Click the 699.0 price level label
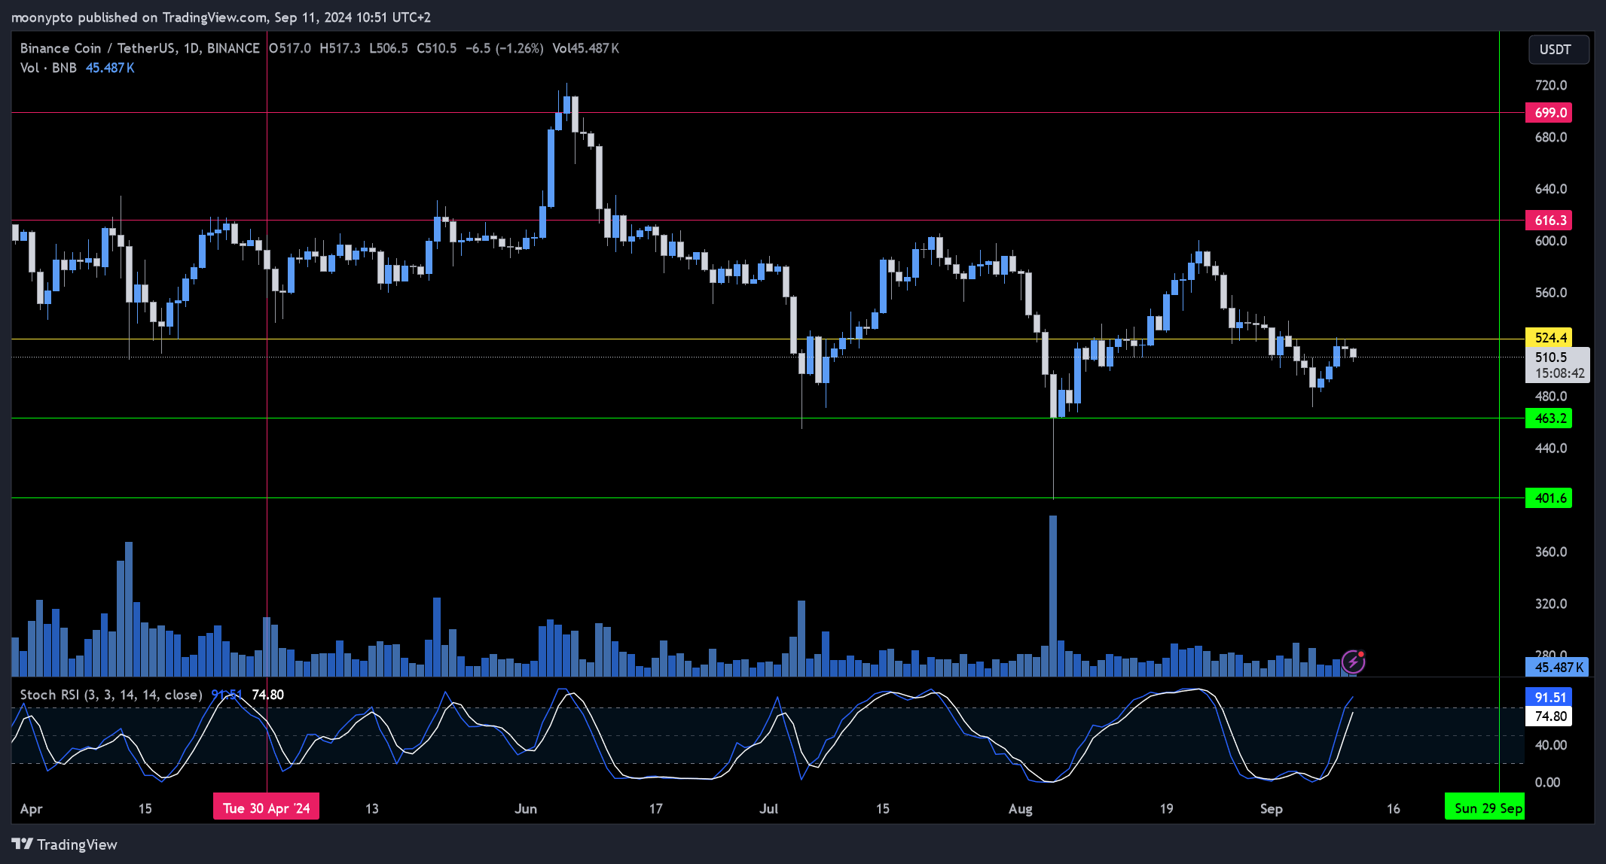 1549,113
